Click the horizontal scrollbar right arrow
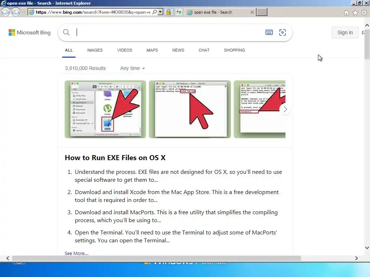 coord(356,258)
